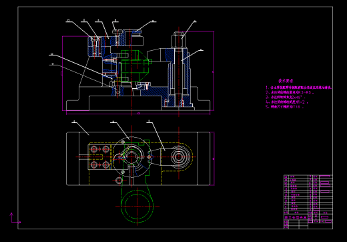Click the base plate left end in plan view
Image resolution: width=347 pixels, height=242 pixels.
click(x=73, y=158)
